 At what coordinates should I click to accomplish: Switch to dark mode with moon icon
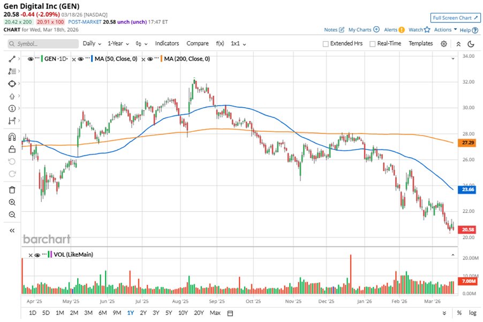[x=471, y=44]
